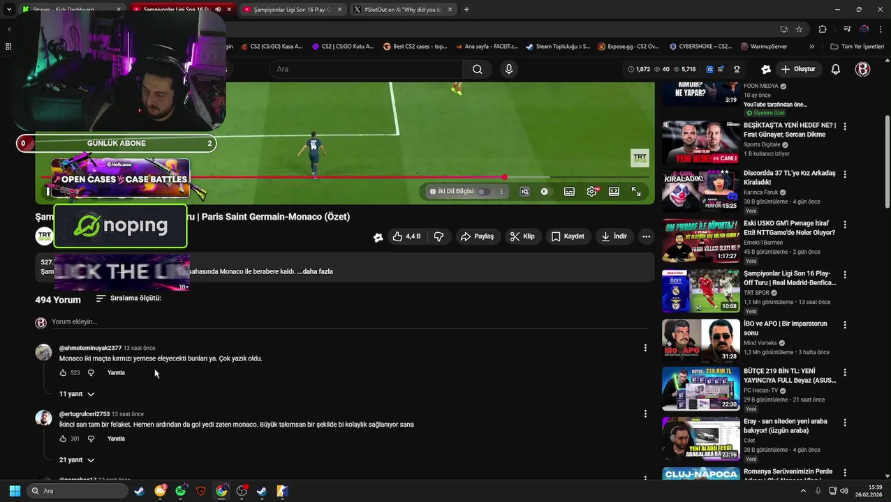Download the video with İndir

pos(614,236)
